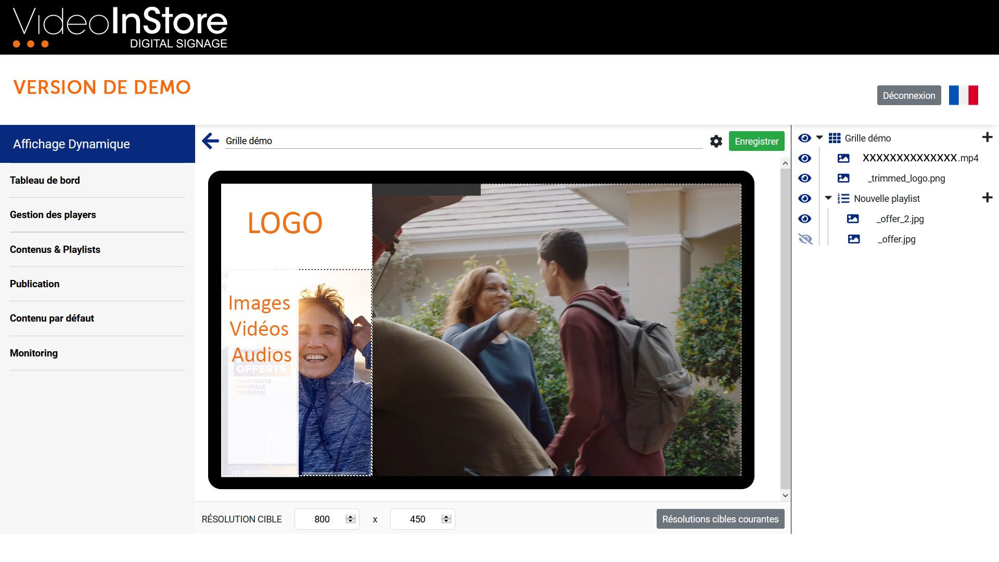
Task: Open grid settings gear icon
Action: (x=716, y=142)
